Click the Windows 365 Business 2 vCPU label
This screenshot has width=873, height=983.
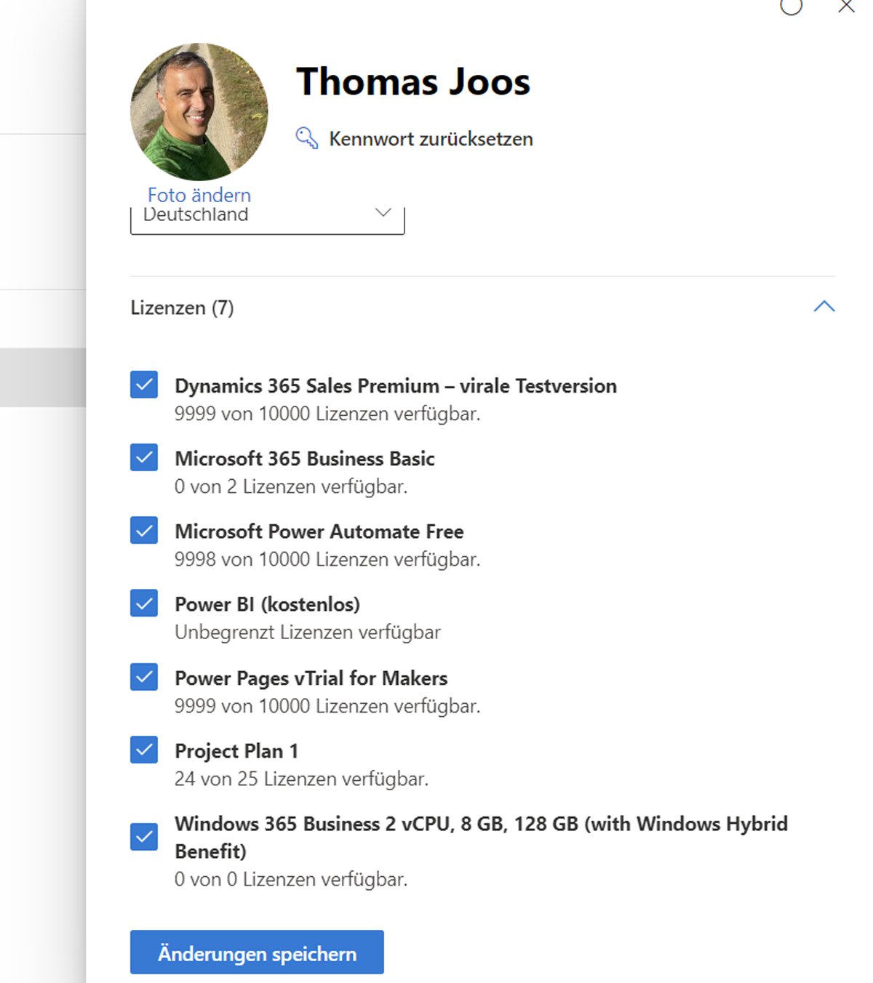point(481,837)
